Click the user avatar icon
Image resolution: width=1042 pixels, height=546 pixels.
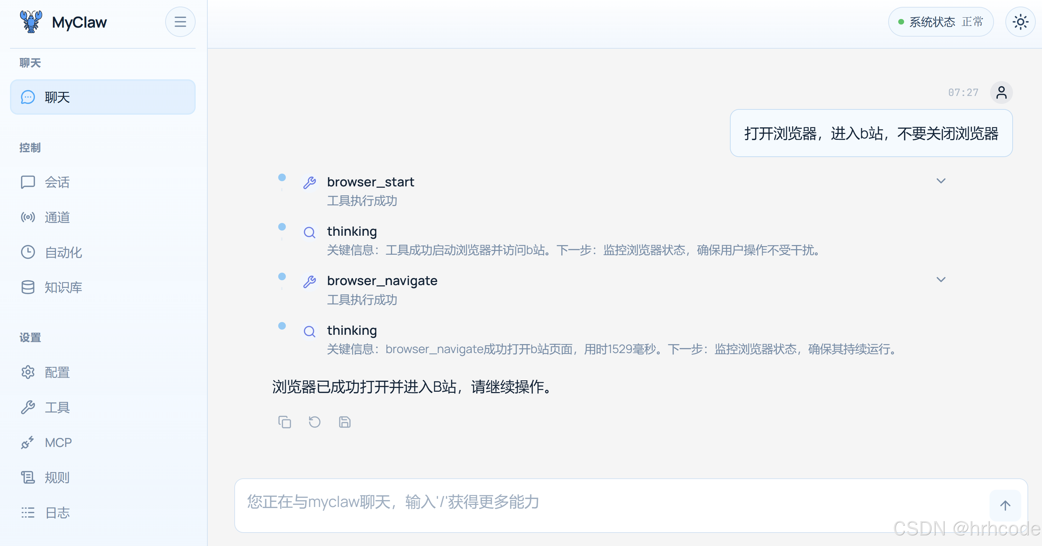(1001, 92)
